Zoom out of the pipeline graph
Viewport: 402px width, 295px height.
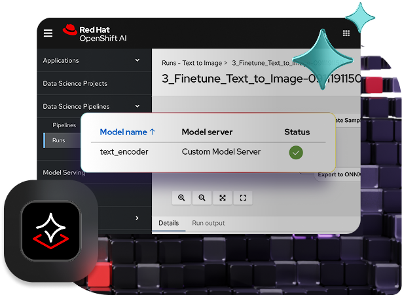[x=202, y=197]
